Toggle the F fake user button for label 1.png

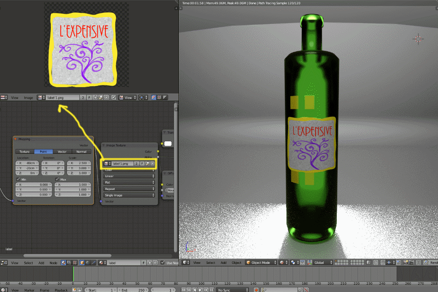click(x=89, y=97)
